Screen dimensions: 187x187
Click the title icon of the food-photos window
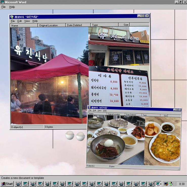click(x=89, y=107)
